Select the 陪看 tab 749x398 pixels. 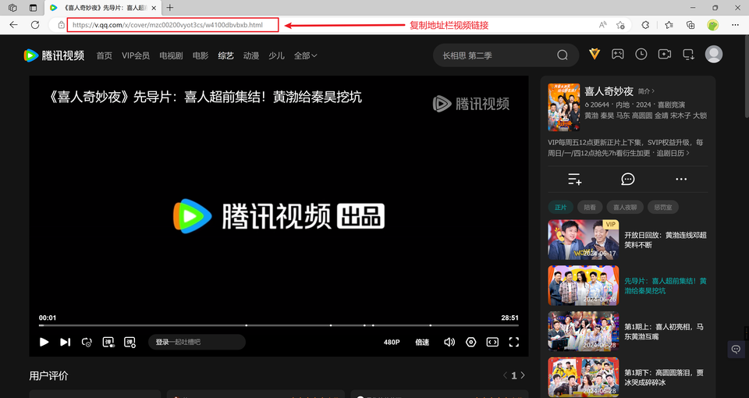pos(590,208)
